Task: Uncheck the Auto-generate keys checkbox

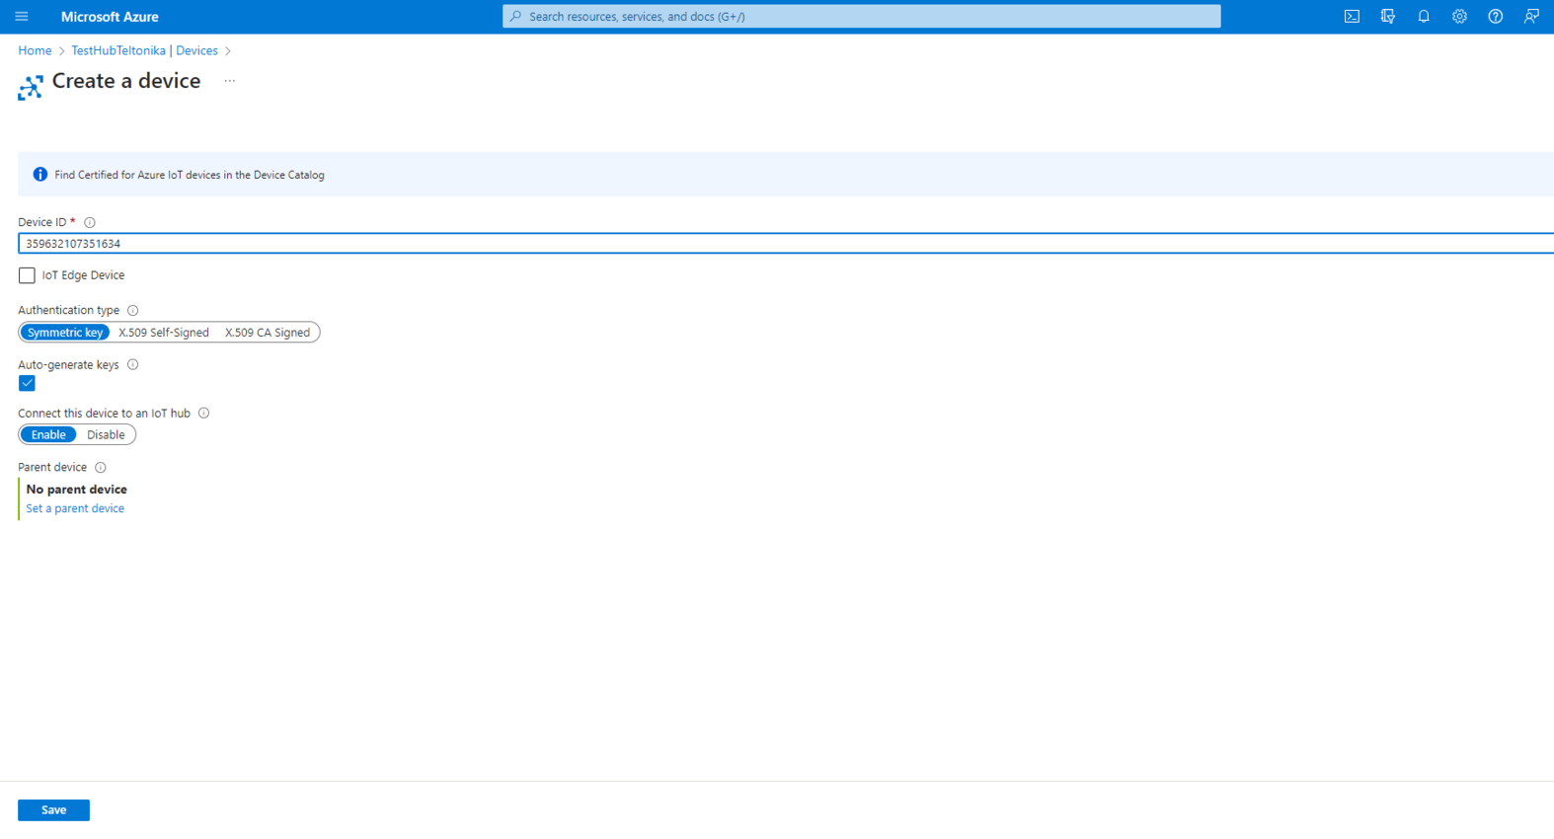Action: click(27, 384)
